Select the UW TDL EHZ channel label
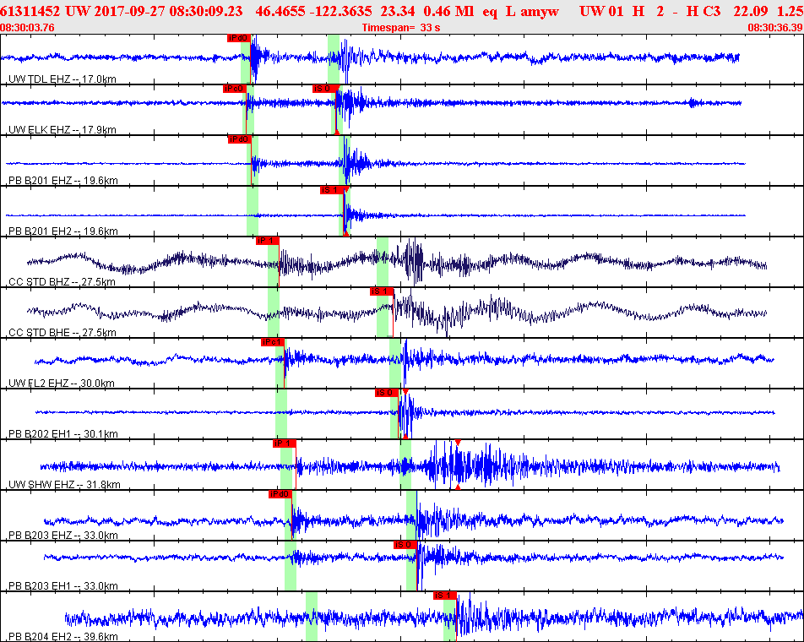 [x=62, y=79]
